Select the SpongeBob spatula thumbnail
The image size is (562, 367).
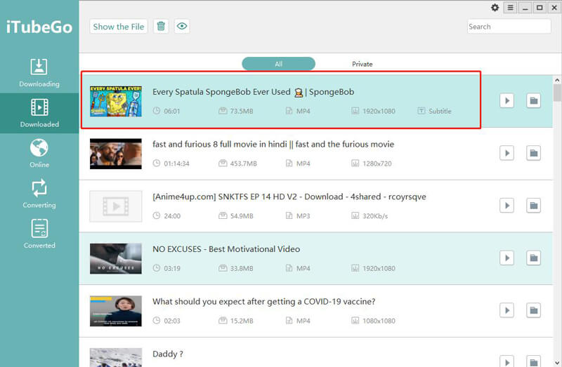click(x=116, y=101)
